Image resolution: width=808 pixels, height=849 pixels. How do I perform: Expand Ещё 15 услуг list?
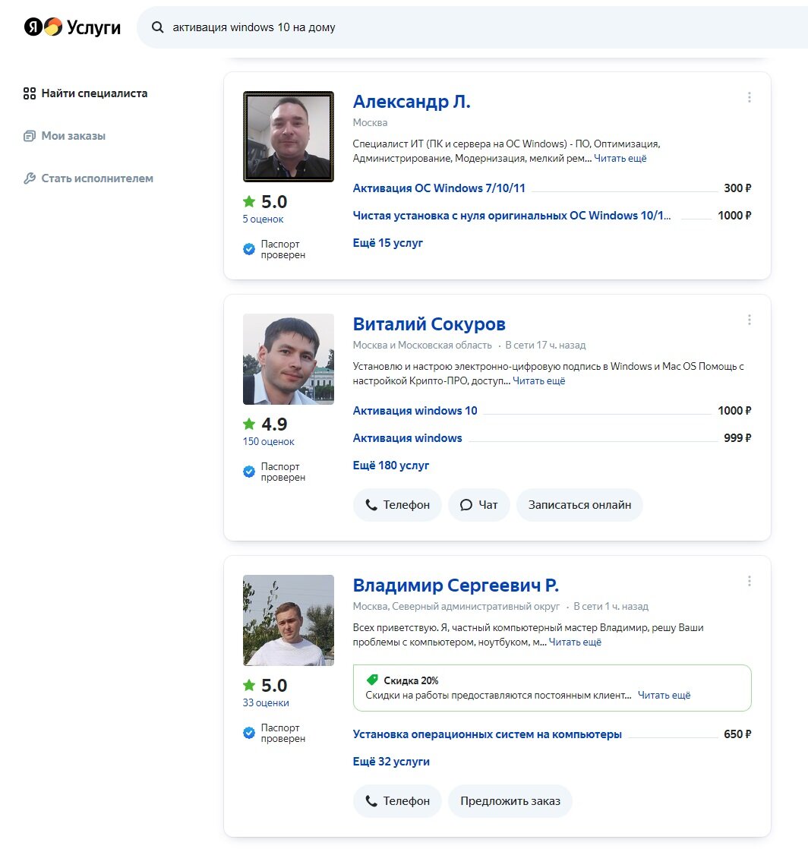coord(388,243)
